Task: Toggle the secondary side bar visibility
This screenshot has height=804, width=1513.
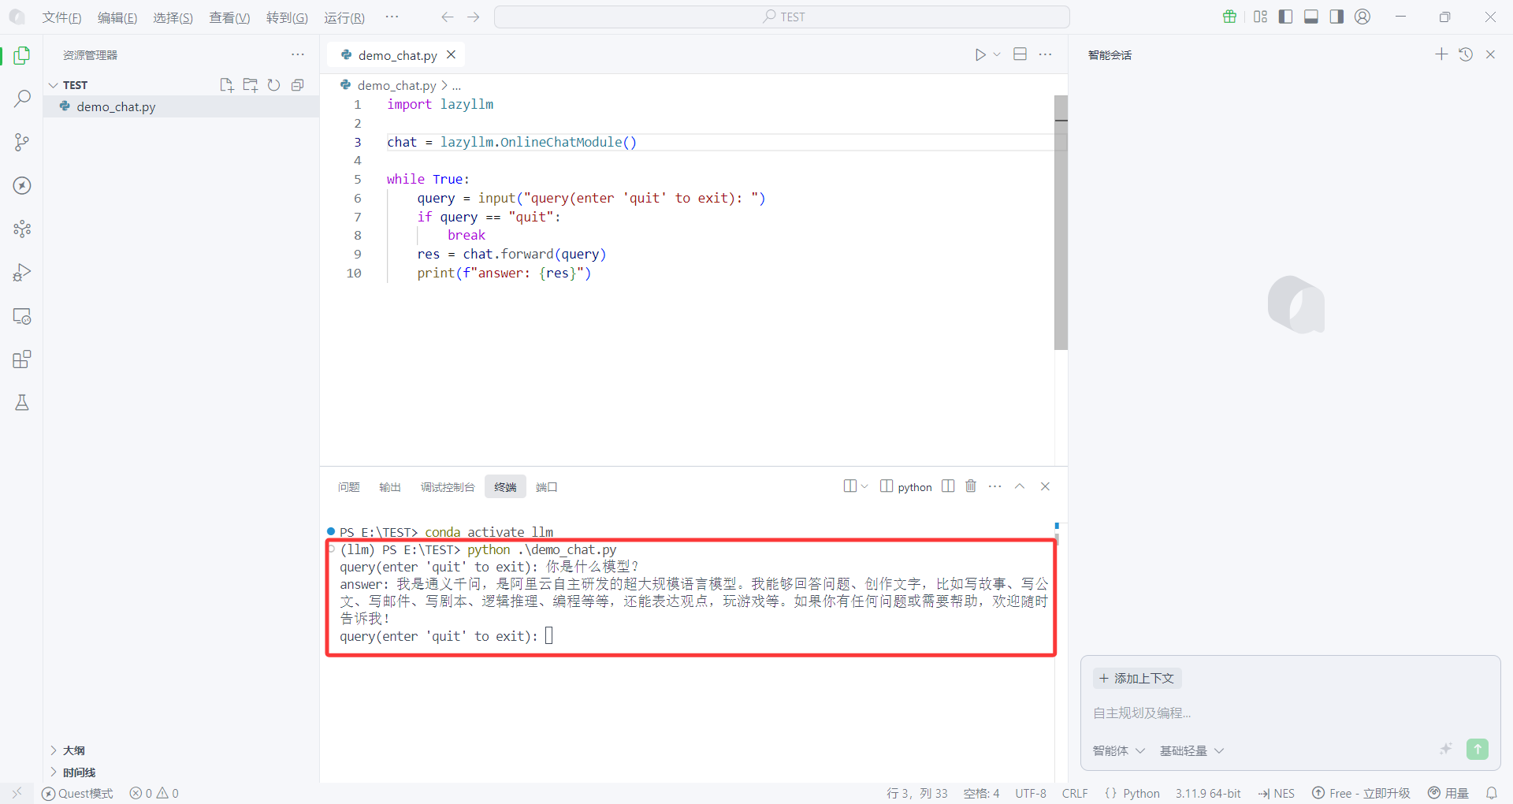Action: coord(1336,17)
